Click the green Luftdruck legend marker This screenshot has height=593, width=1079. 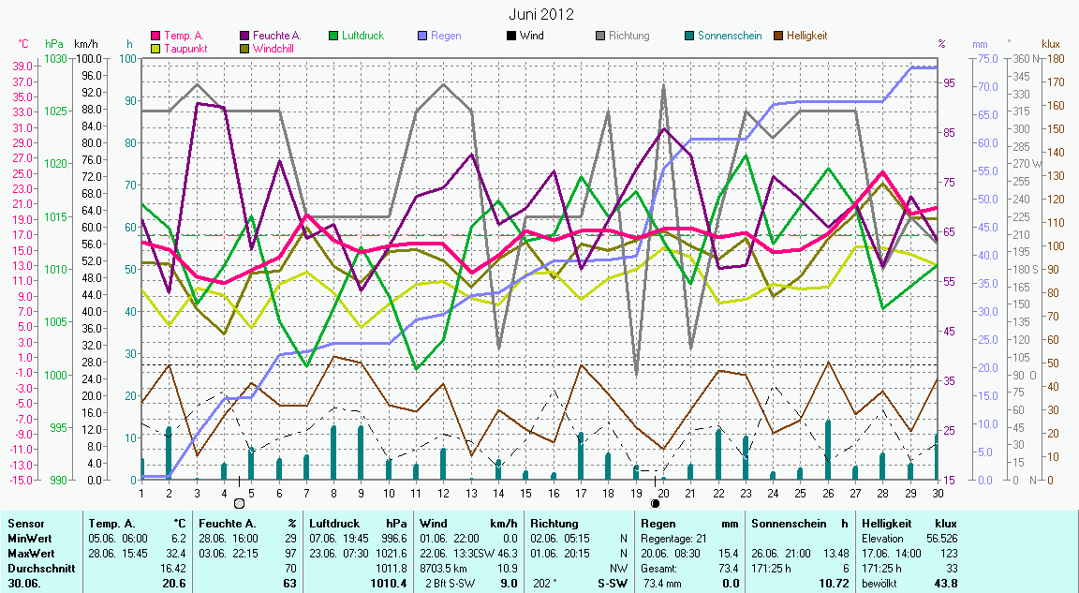(334, 36)
